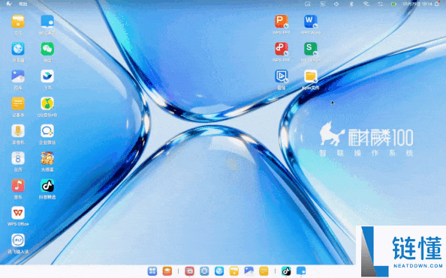Open Settings gear from the taskbar

pyautogui.click(x=204, y=271)
